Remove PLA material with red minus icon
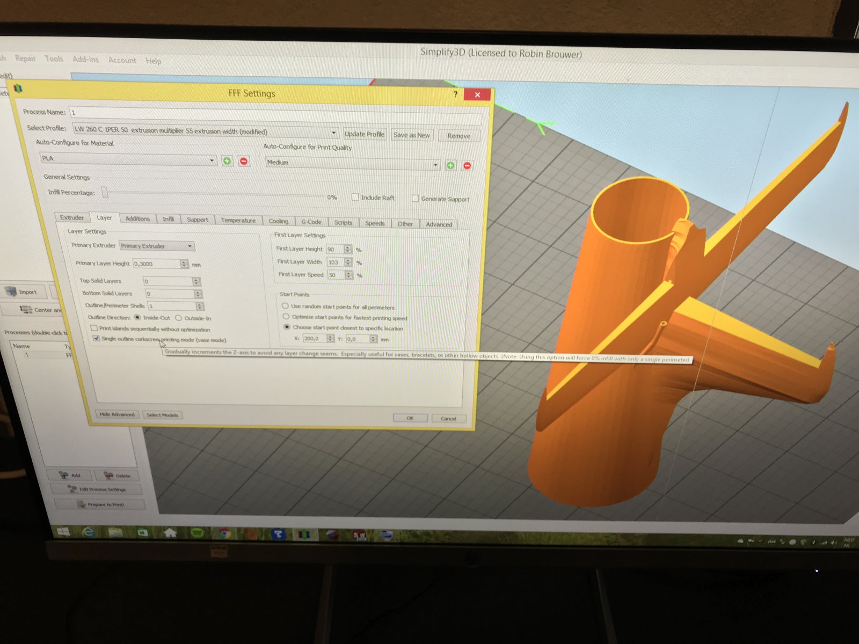 coord(244,161)
